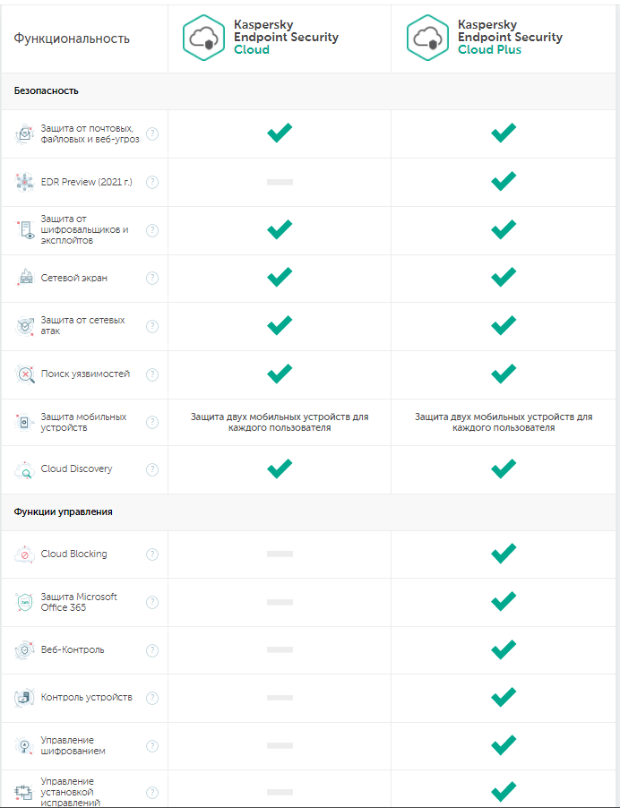Screen dimensions: 620x808
Task: Click the Защита Microsoft Office 365 icon
Action: point(24,602)
